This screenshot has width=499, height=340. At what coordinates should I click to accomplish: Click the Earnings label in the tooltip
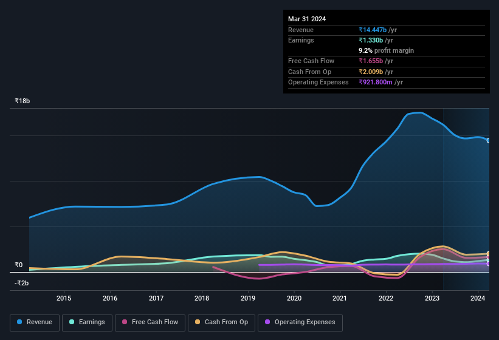click(301, 40)
